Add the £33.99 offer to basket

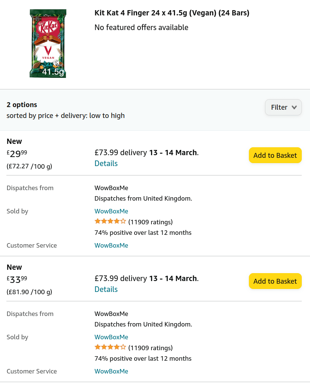pyautogui.click(x=275, y=281)
